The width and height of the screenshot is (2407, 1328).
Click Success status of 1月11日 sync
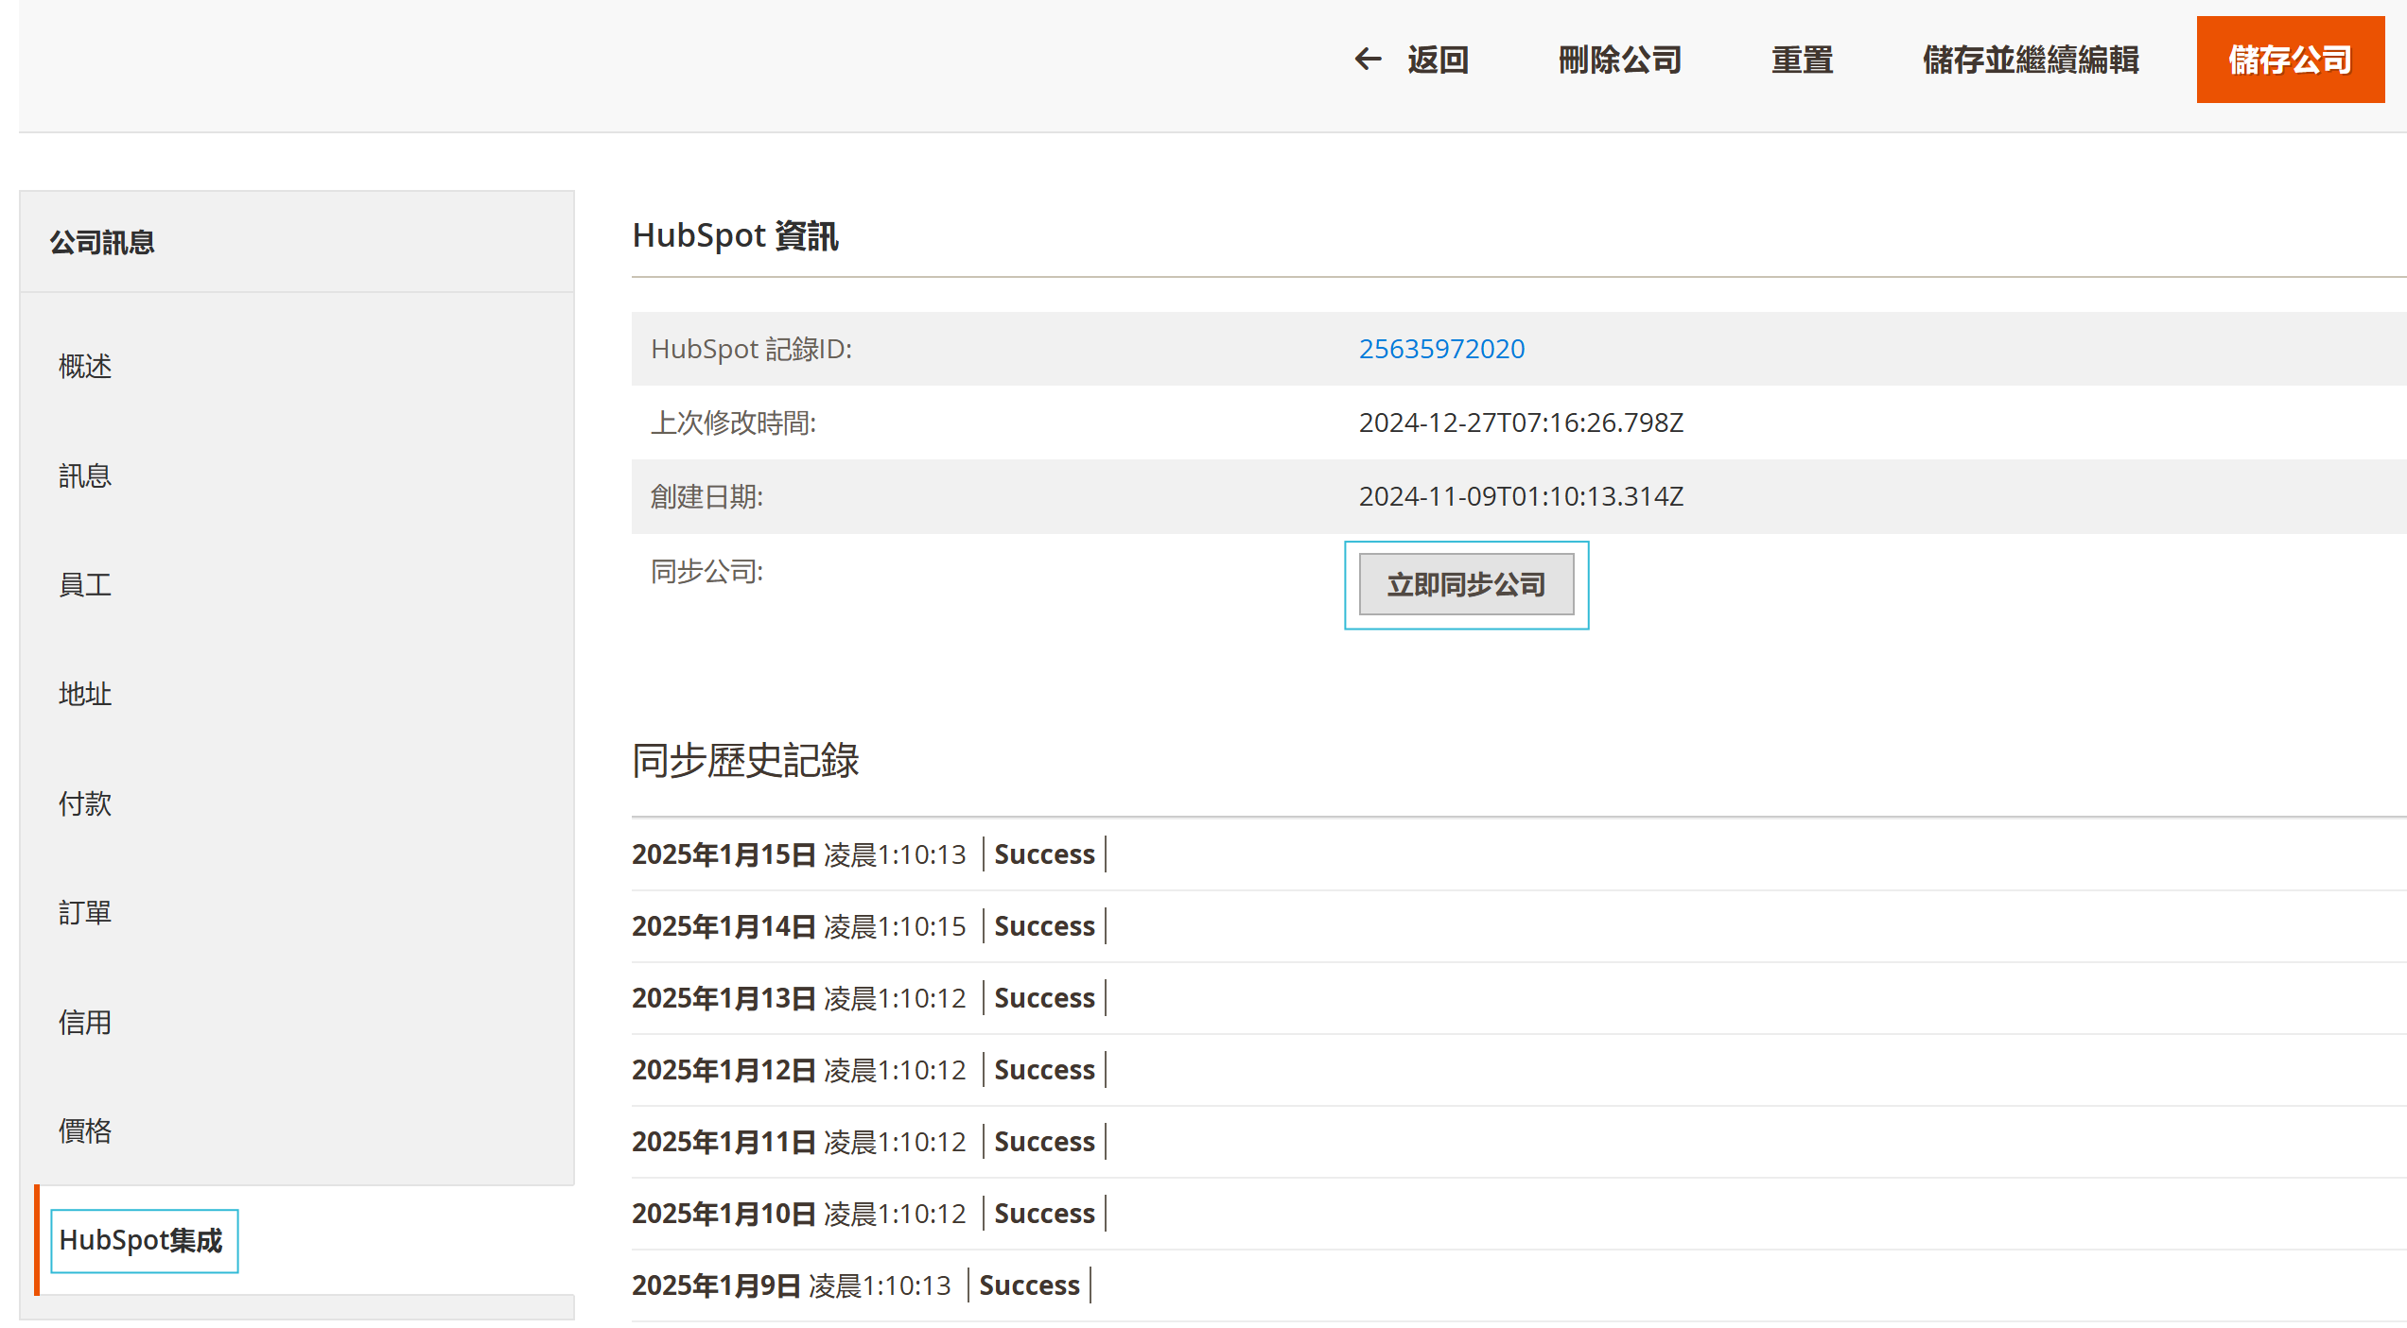pos(1044,1142)
